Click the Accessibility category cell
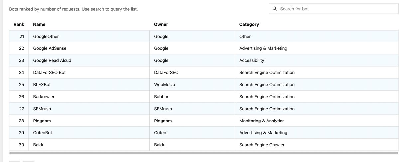The image size is (399, 162). (316, 60)
